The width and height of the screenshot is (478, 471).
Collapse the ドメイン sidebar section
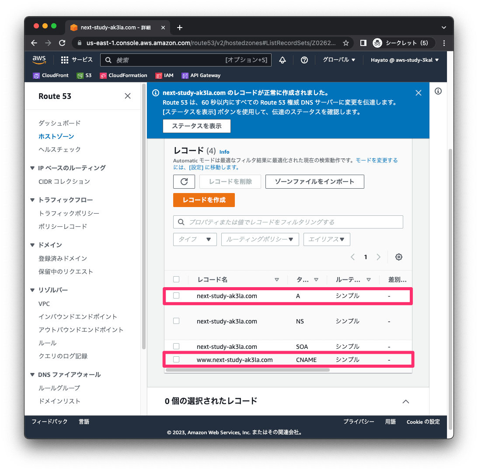tap(32, 245)
